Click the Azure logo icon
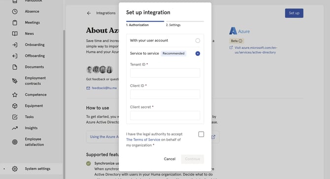330x179 pixels. (233, 31)
